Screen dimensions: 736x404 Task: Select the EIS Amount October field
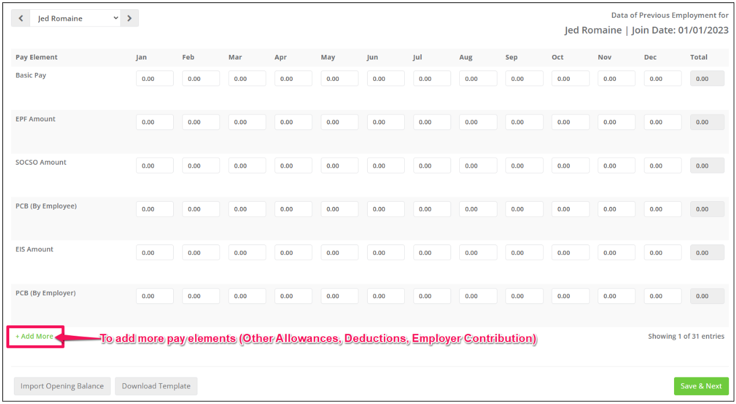pyautogui.click(x=570, y=252)
